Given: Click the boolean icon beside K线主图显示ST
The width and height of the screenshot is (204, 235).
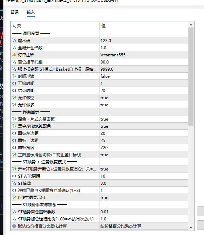Looking at the screenshot, I should (14, 198).
